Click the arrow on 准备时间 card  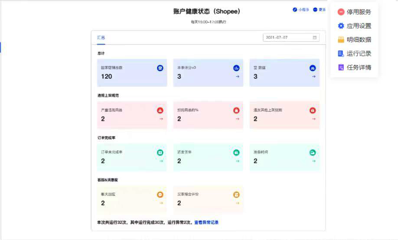(x=314, y=161)
